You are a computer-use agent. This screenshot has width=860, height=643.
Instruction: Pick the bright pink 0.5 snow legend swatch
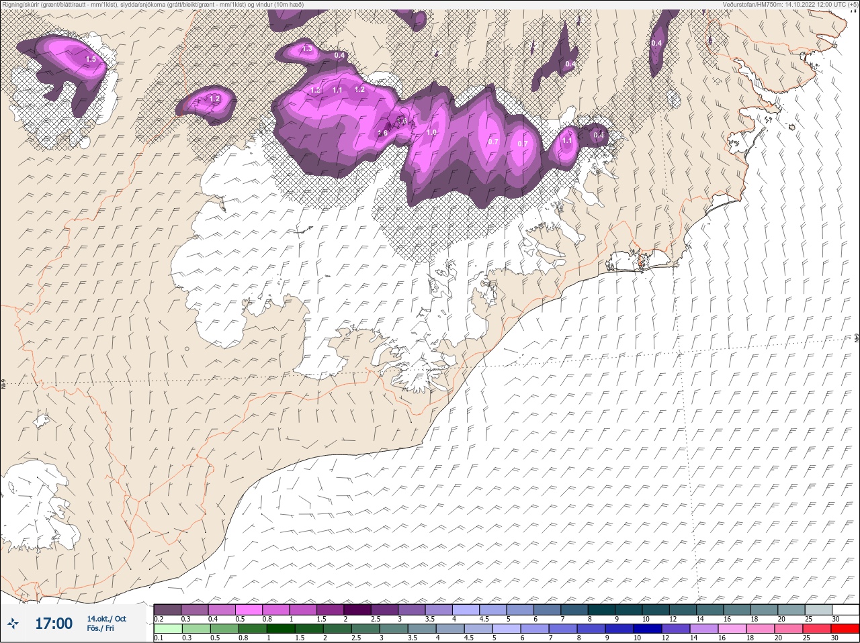[x=249, y=609]
